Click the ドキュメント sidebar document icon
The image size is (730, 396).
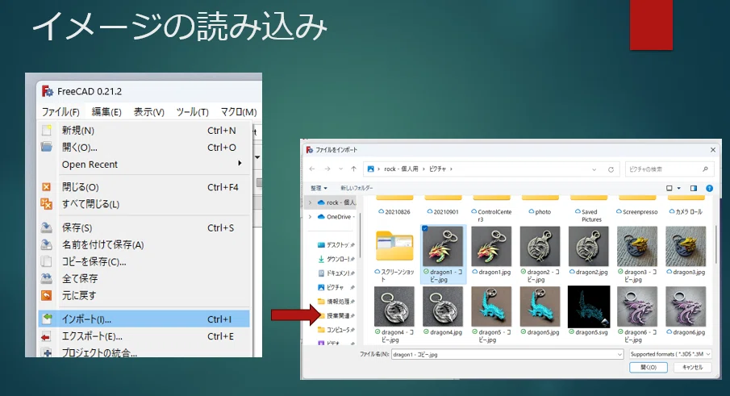pyautogui.click(x=321, y=273)
